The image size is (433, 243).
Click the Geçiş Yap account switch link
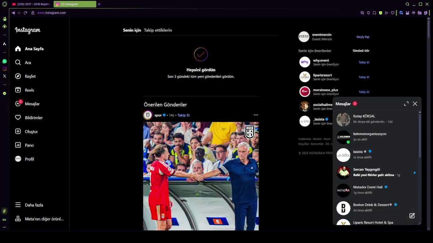[x=363, y=37]
